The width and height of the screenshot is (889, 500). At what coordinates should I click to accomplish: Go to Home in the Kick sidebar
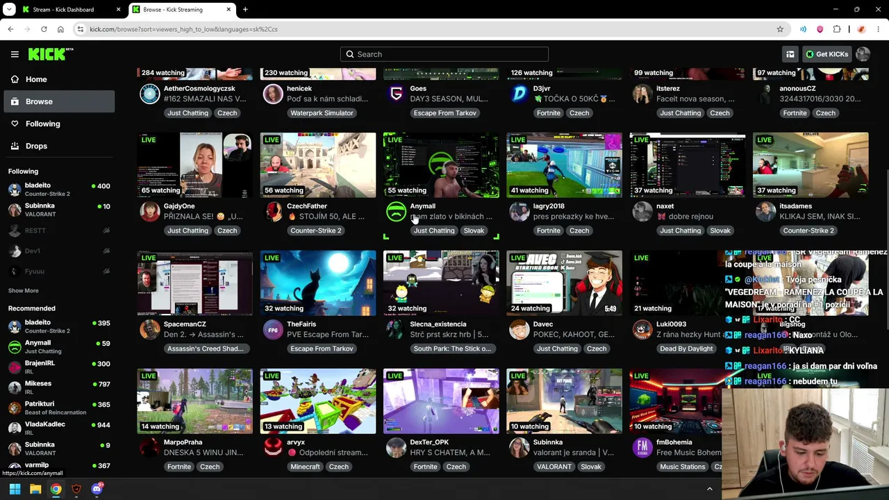60,79
